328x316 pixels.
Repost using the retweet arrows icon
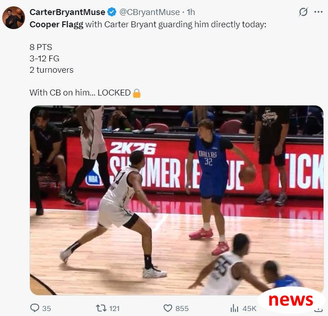click(101, 308)
